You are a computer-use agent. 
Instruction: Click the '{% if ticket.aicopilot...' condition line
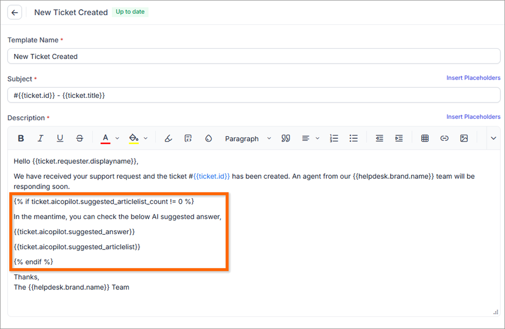(104, 201)
